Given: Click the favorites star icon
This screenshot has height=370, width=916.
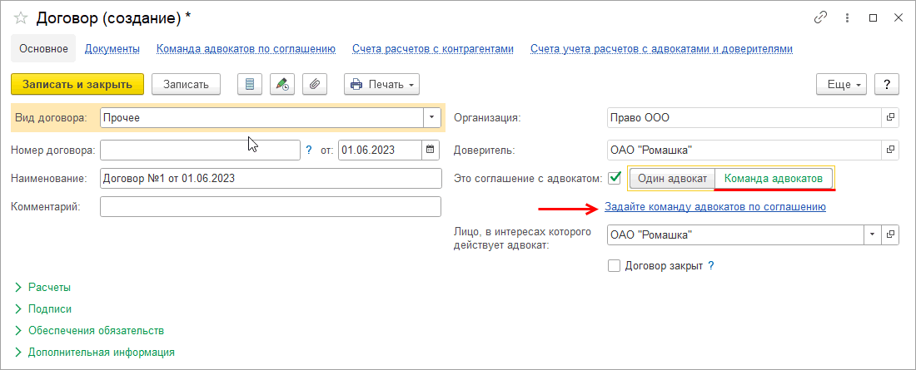Looking at the screenshot, I should point(21,17).
